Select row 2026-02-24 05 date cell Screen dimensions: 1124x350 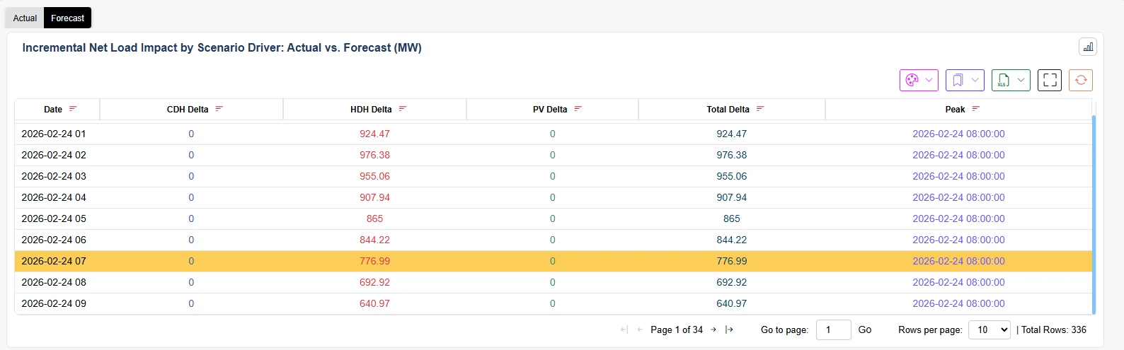pyautogui.click(x=54, y=218)
